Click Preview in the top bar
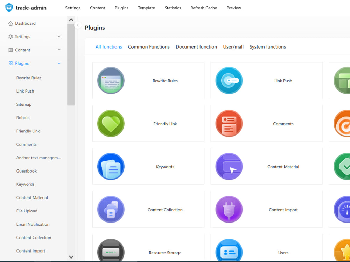Viewport: 350px width, 262px height. (x=234, y=8)
